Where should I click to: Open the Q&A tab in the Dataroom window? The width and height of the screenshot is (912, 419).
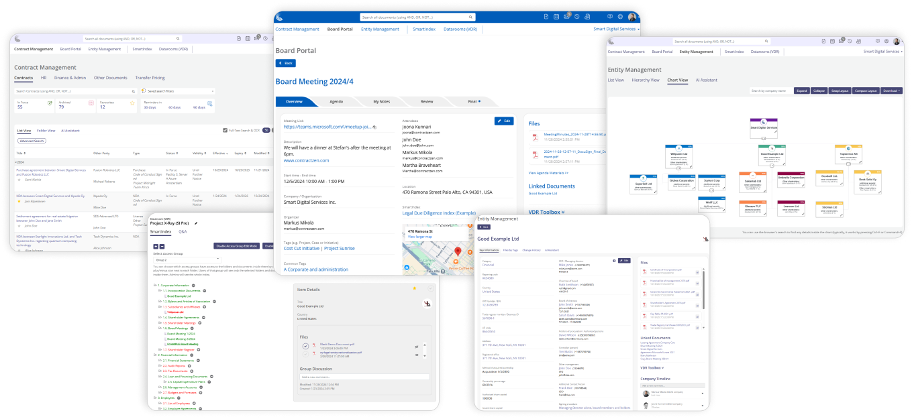point(183,231)
